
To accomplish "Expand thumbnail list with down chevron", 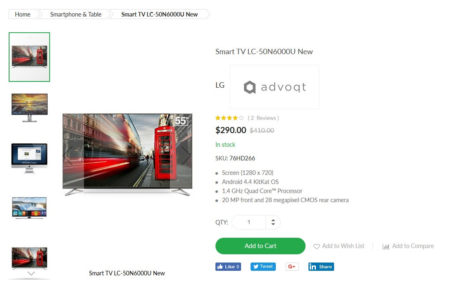I will point(31,273).
